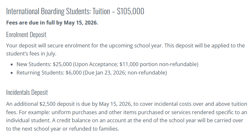
Task: Click the Enrolment Deposit heading
Action: pyautogui.click(x=26, y=35)
